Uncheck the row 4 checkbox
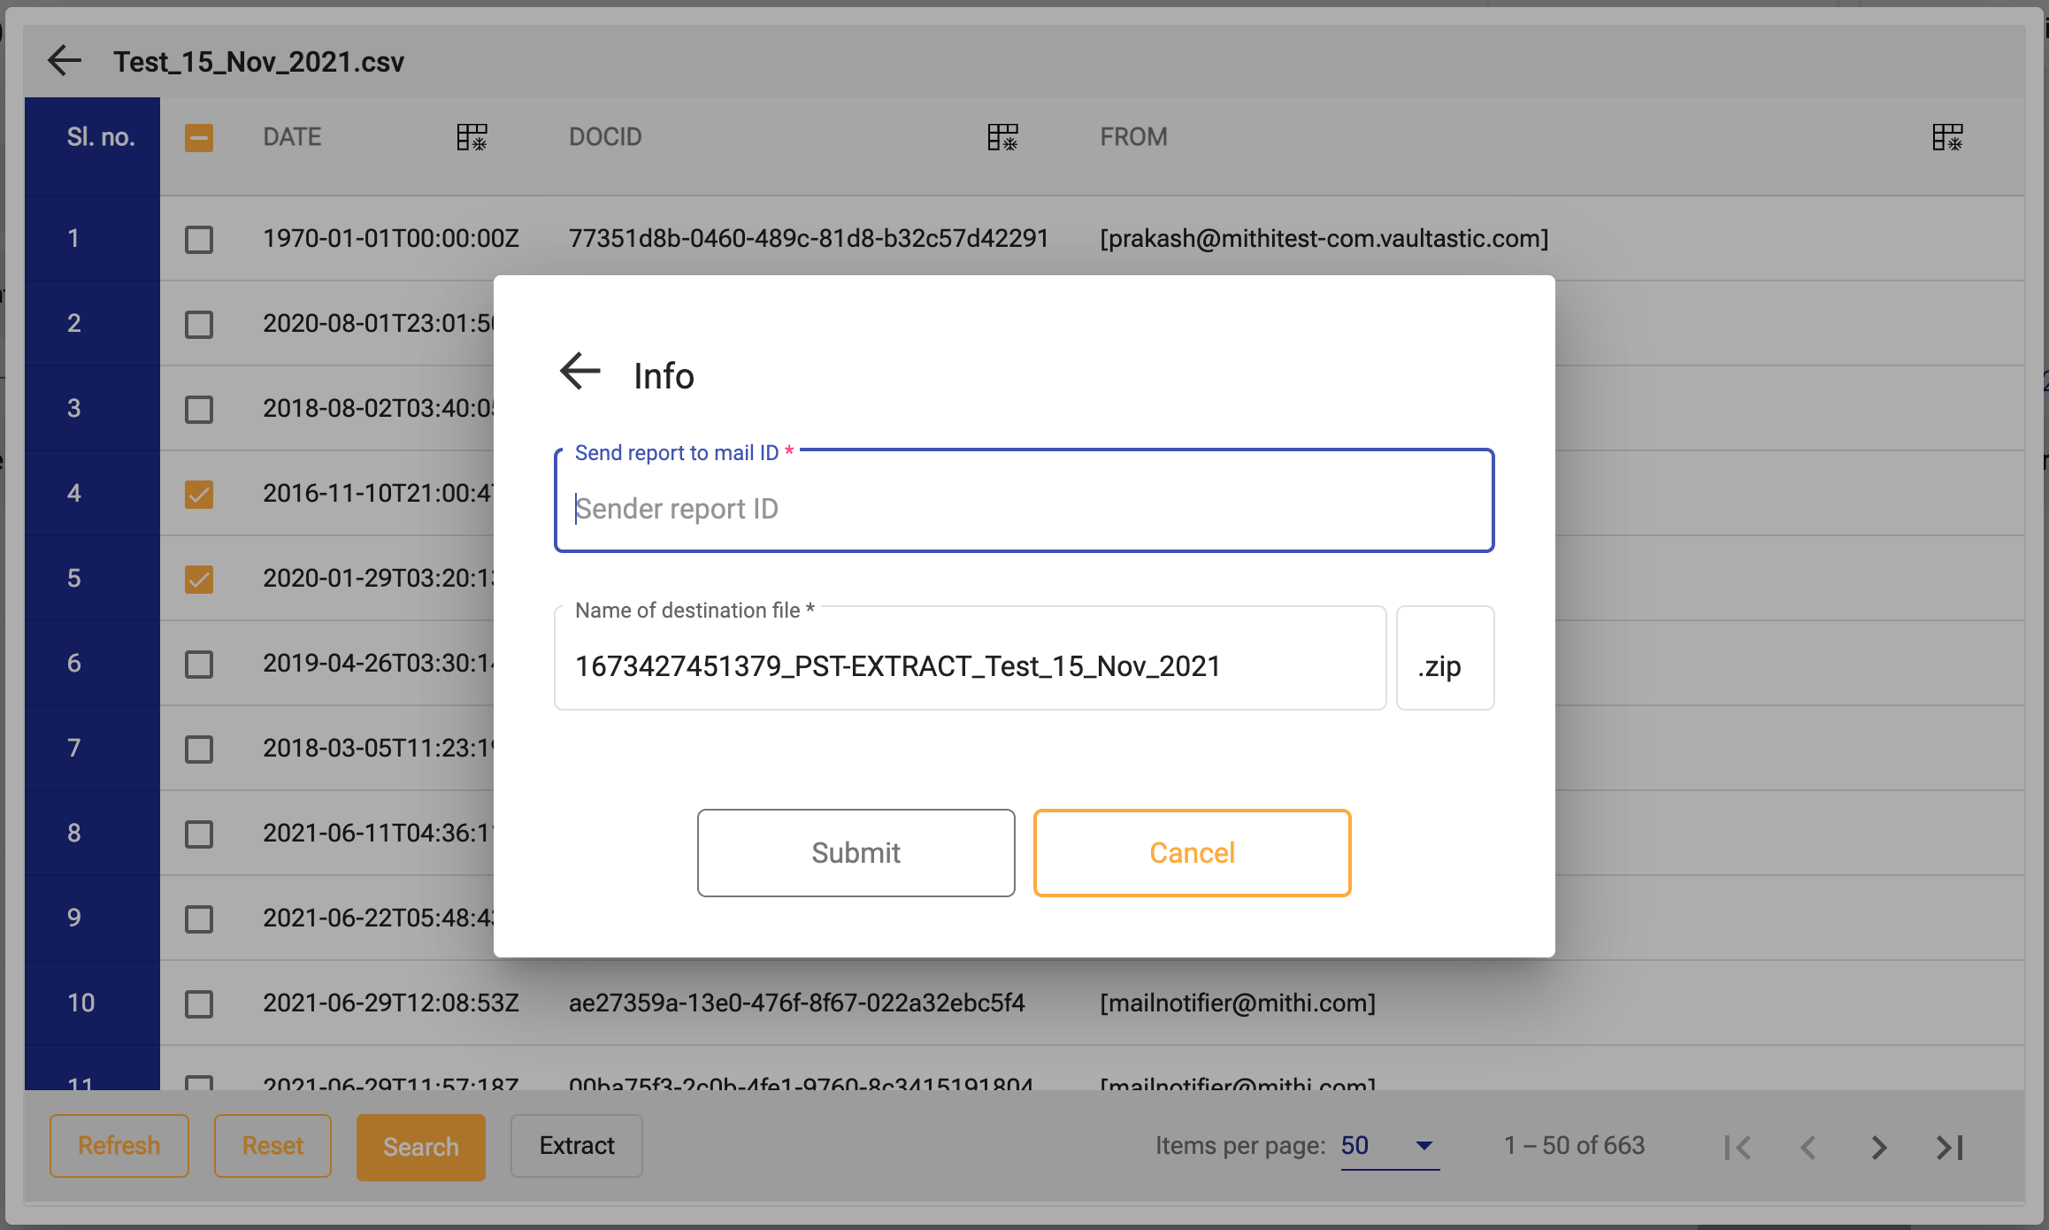This screenshot has width=2049, height=1230. [199, 494]
